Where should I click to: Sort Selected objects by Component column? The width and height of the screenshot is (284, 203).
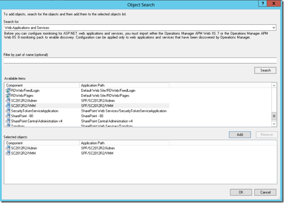click(41, 143)
